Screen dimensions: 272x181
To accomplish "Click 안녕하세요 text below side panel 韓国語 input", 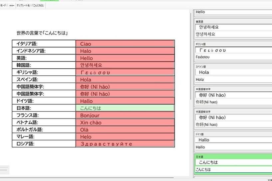I will click(x=205, y=34).
